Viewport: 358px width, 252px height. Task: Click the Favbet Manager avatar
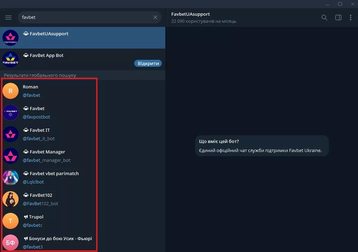click(11, 156)
